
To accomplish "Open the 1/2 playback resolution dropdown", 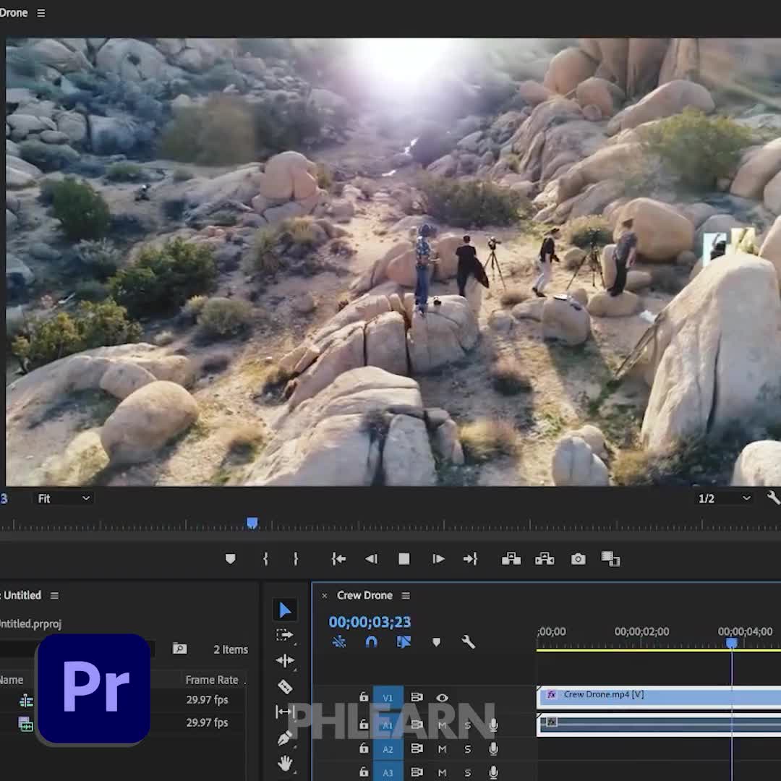I will (723, 498).
